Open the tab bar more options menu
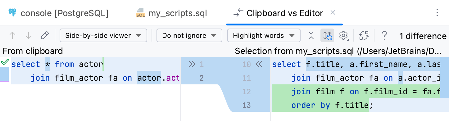 pyautogui.click(x=437, y=13)
